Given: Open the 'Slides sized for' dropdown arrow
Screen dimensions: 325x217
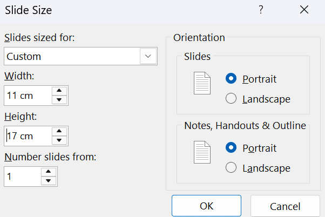Looking at the screenshot, I should coord(148,56).
